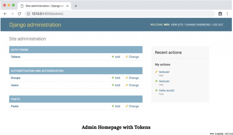Open the AUTH TOKEN section header

[20, 50]
